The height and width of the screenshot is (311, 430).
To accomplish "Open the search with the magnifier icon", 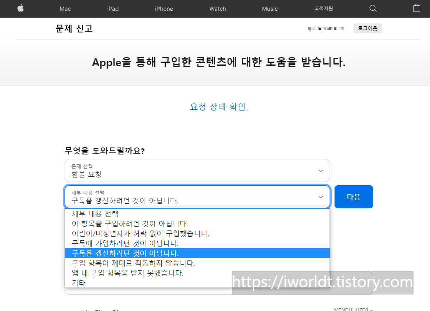I will (x=373, y=8).
